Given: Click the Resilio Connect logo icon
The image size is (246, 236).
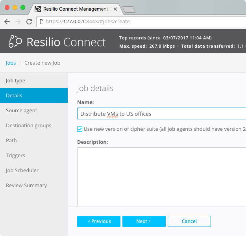Looking at the screenshot, I should (x=15, y=41).
